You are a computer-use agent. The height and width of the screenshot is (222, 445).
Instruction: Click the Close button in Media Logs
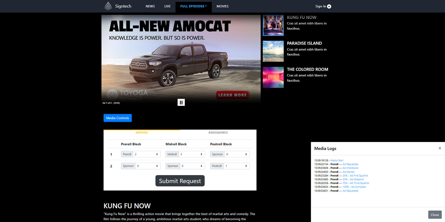click(435, 215)
